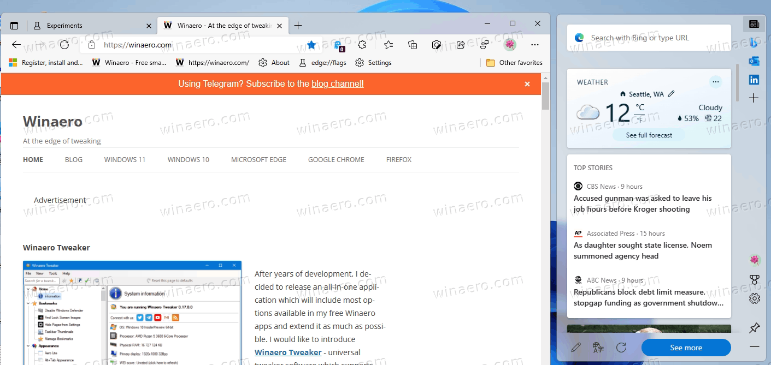Open the Winaero Tweaker screenshot thumbnail

tap(132, 313)
